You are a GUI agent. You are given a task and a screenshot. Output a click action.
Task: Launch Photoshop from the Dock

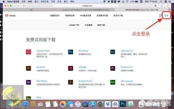(123, 104)
